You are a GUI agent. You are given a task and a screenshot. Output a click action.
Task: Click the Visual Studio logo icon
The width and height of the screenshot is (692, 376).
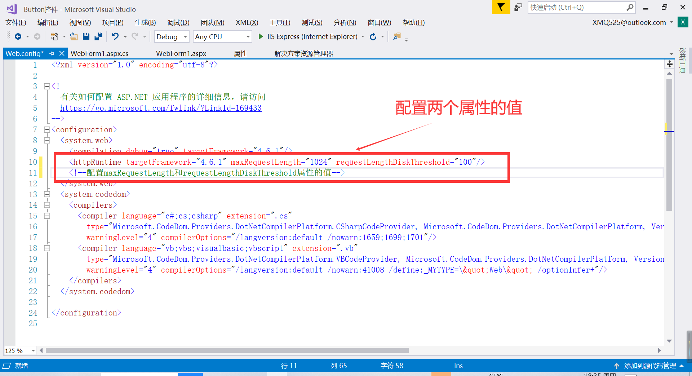[12, 9]
